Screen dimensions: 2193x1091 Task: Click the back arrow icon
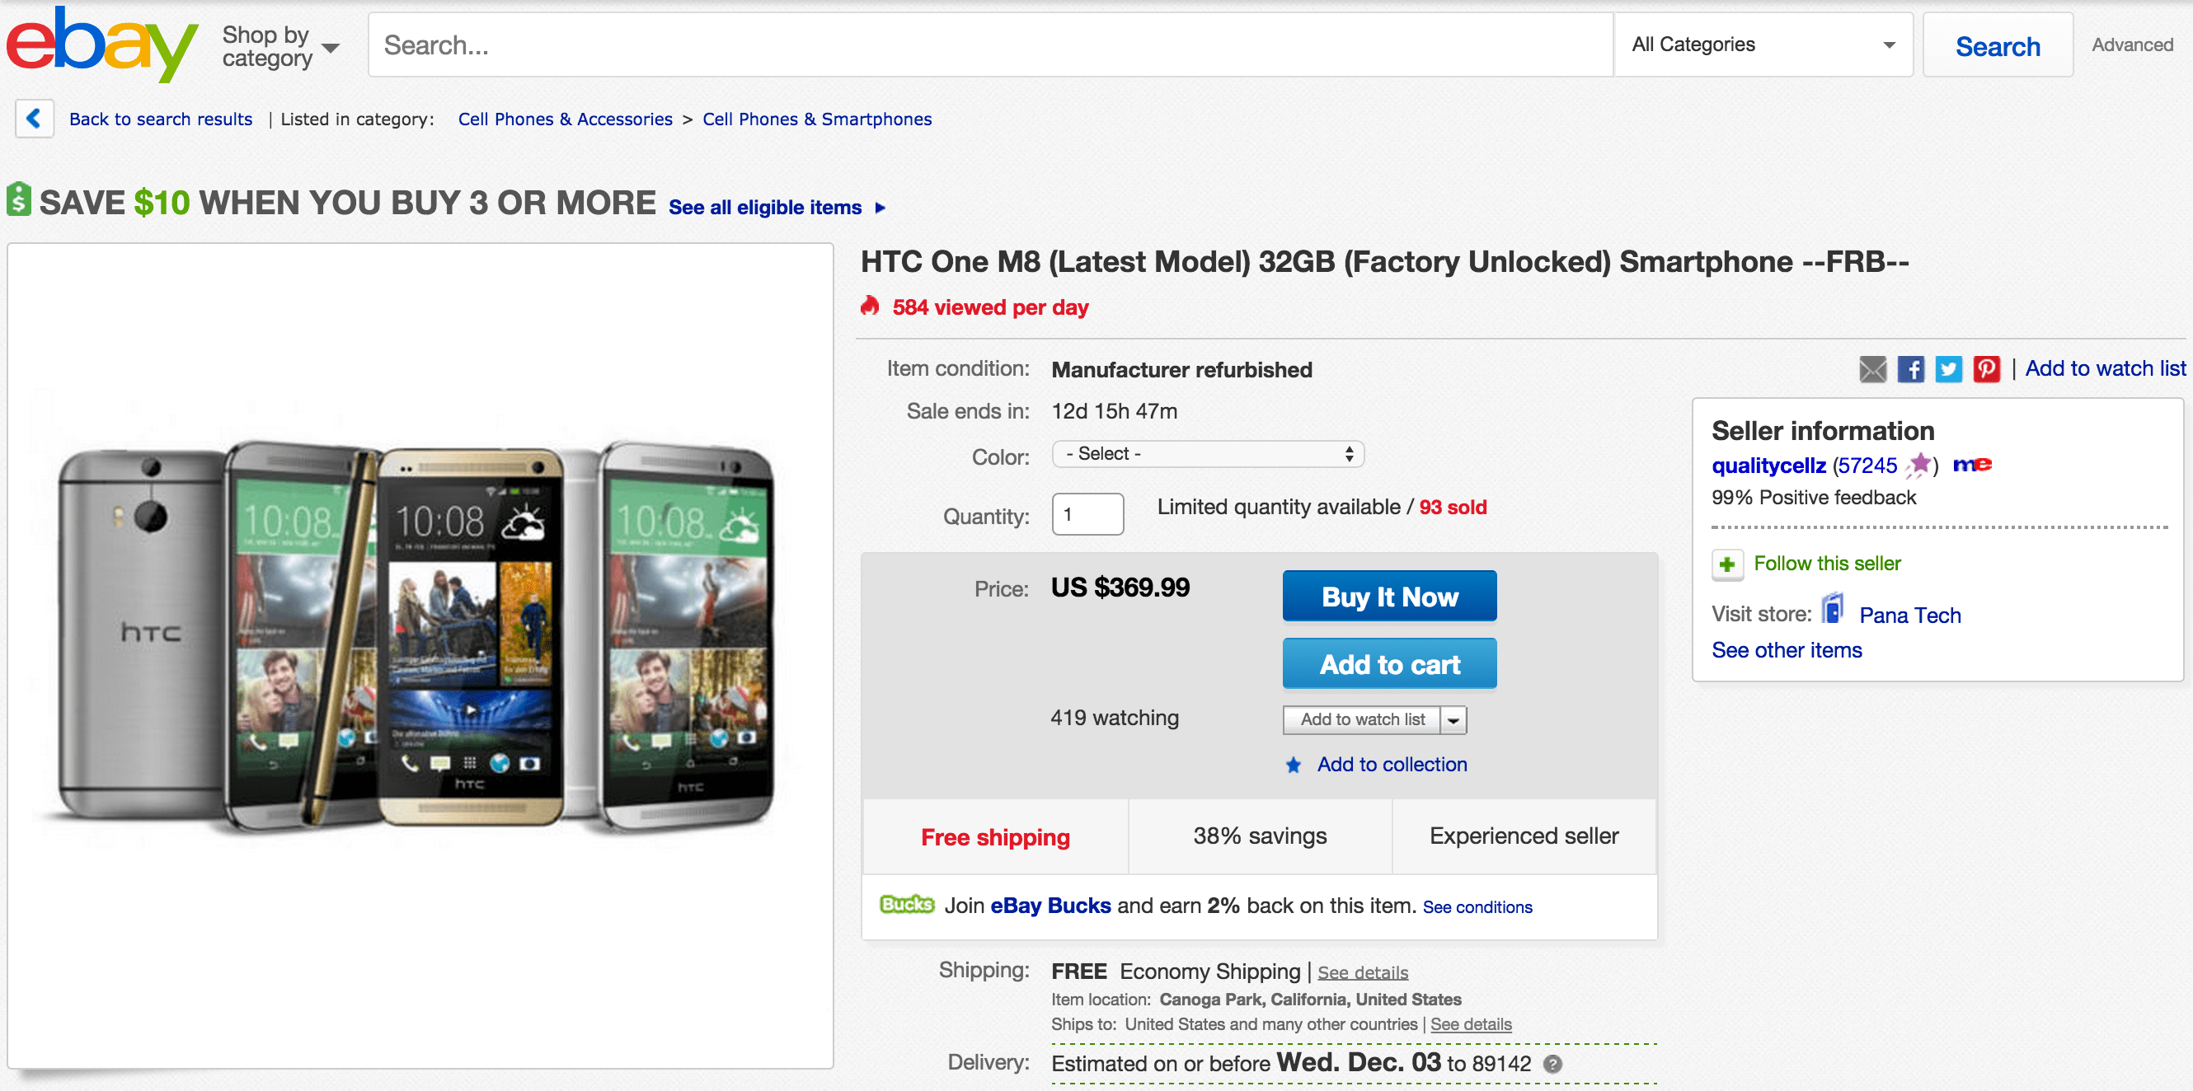(x=34, y=119)
